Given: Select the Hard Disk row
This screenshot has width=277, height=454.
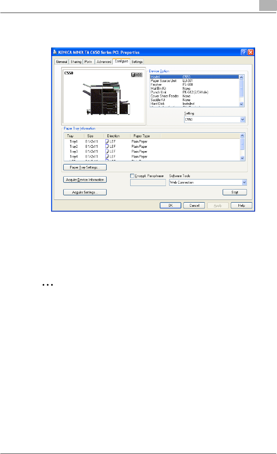Looking at the screenshot, I should 194,104.
